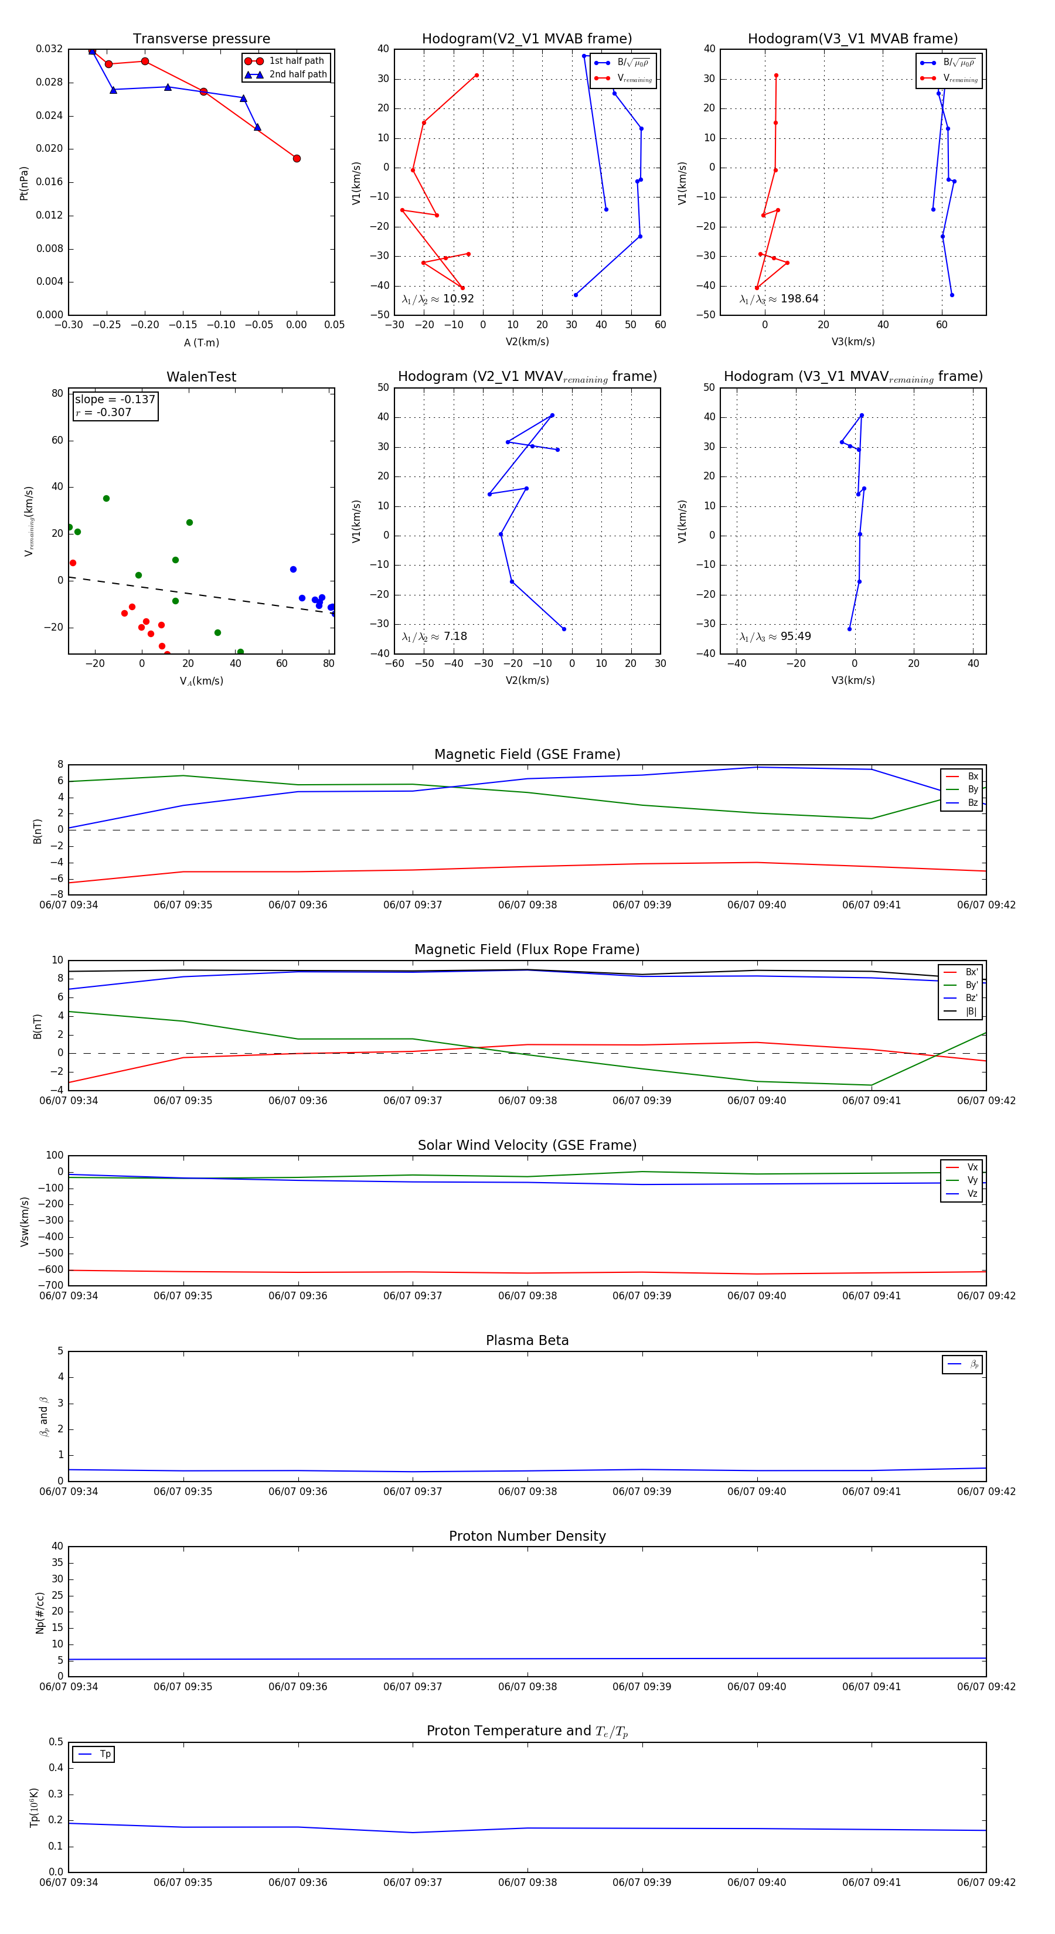Click the "Magnetic Field (GSE Frame)" title

527,754
